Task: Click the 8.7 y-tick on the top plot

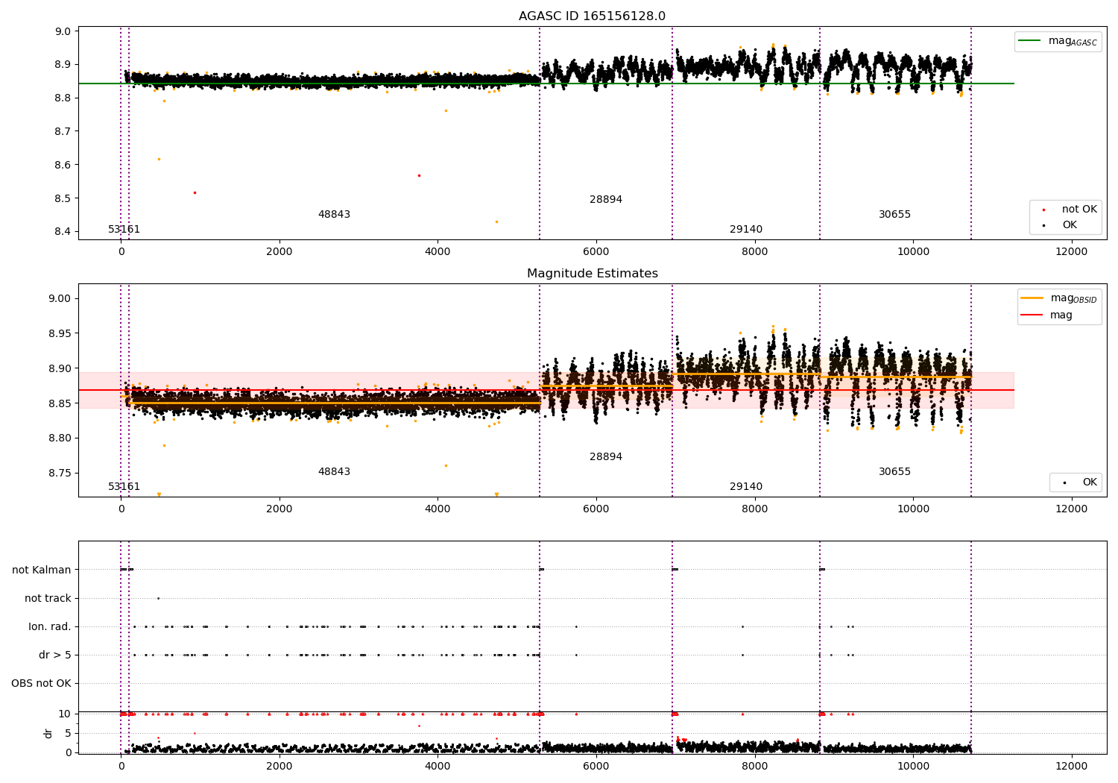Action: click(x=63, y=131)
